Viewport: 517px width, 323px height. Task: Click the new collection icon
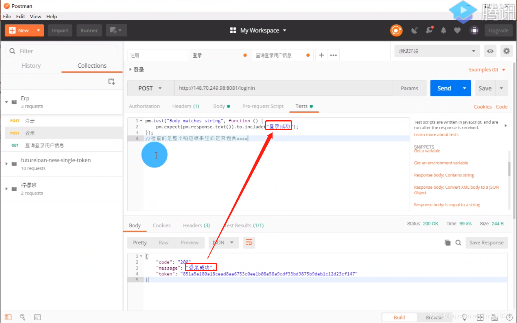pyautogui.click(x=112, y=81)
